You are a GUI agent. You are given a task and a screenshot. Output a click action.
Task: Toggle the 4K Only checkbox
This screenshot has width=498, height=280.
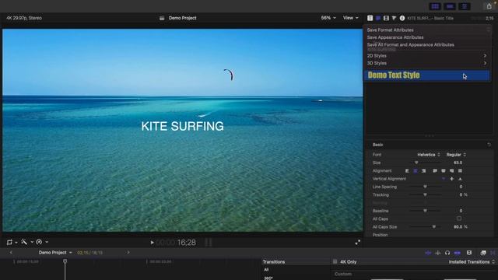pos(335,261)
